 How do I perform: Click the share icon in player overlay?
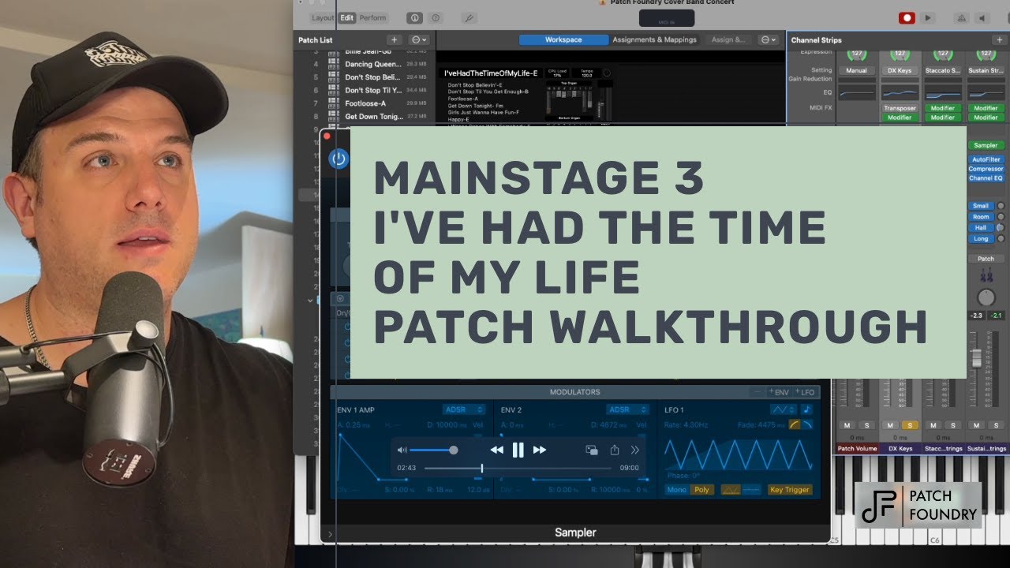[x=614, y=450]
